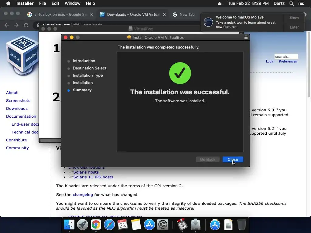Open the Solaris hosts download link

click(86, 172)
